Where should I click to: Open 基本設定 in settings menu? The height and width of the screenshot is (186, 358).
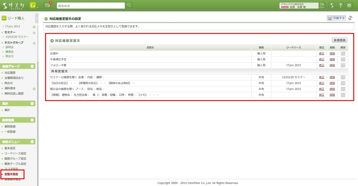point(10,148)
